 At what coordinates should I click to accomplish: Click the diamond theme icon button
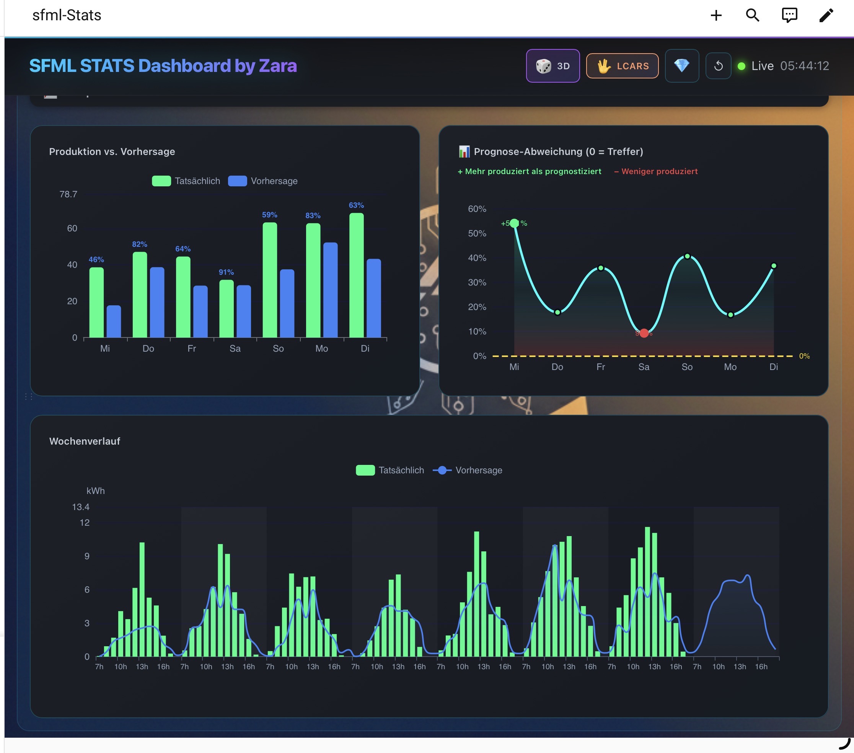[x=681, y=65]
